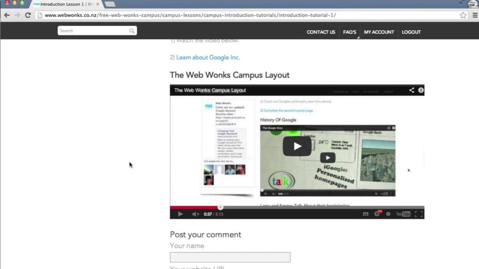Unmute the video with the speaker icon

(x=195, y=214)
